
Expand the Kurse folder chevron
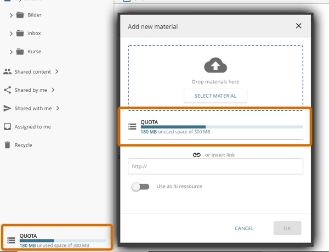tap(12, 52)
